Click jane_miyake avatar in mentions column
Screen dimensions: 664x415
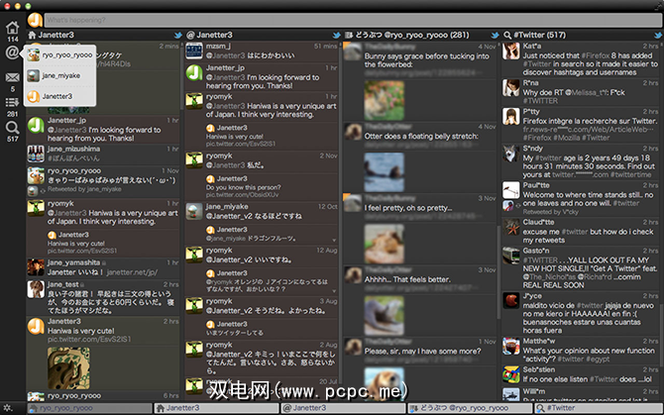pyautogui.click(x=194, y=212)
